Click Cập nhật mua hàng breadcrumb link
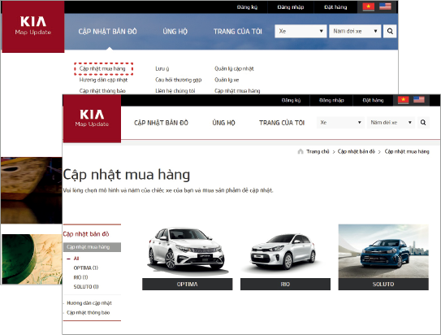441x335 pixels. point(407,151)
